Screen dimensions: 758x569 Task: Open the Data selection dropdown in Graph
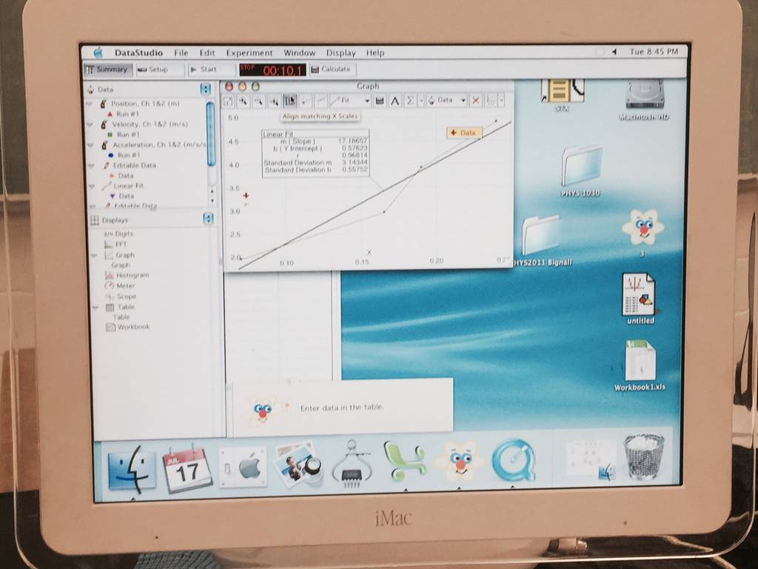(446, 101)
